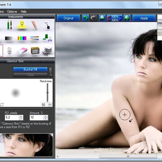Image resolution: width=162 pixels, height=162 pixels.
Task: Select the skin-tone concealer tube tool
Action: pyautogui.click(x=35, y=25)
